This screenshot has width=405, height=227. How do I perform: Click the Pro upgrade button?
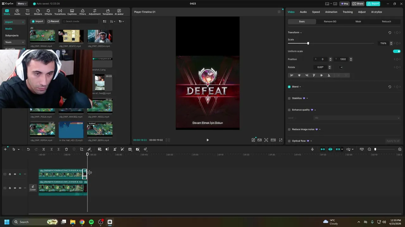click(344, 4)
